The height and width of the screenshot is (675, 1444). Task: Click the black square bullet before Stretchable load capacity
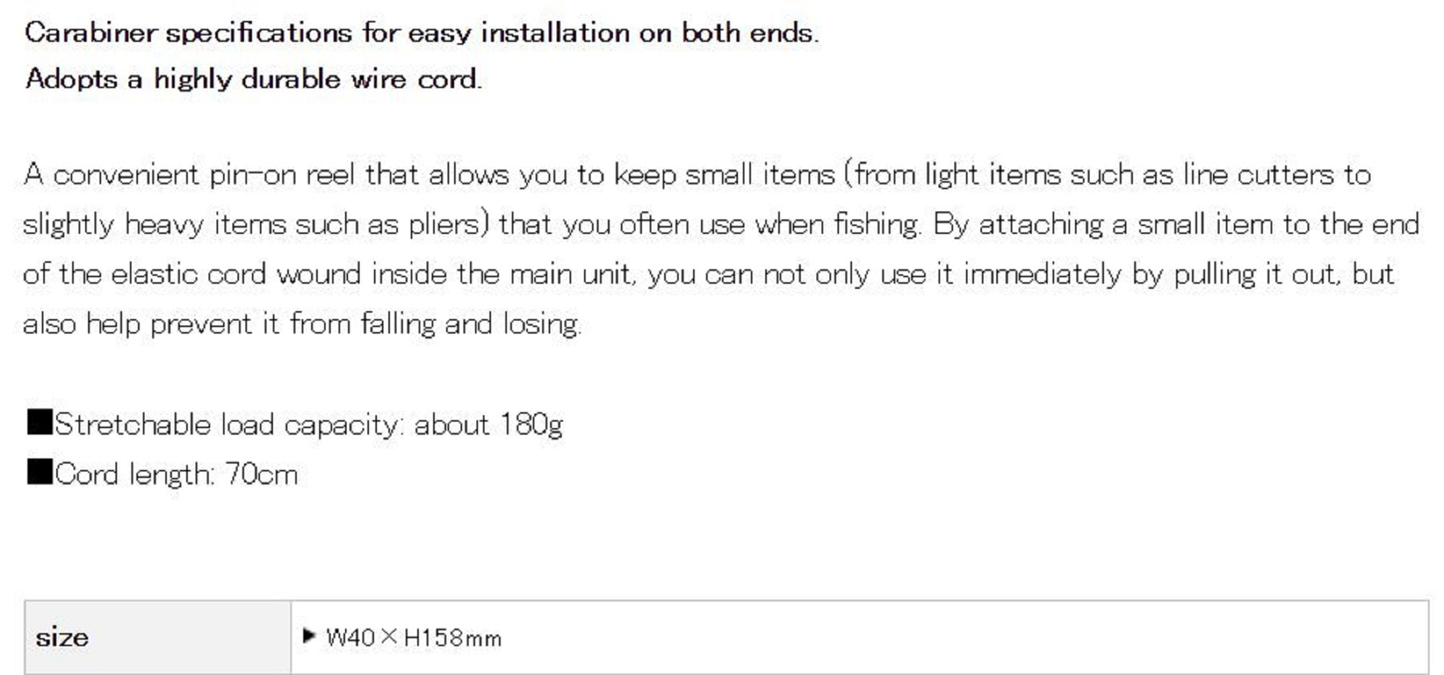(x=40, y=422)
